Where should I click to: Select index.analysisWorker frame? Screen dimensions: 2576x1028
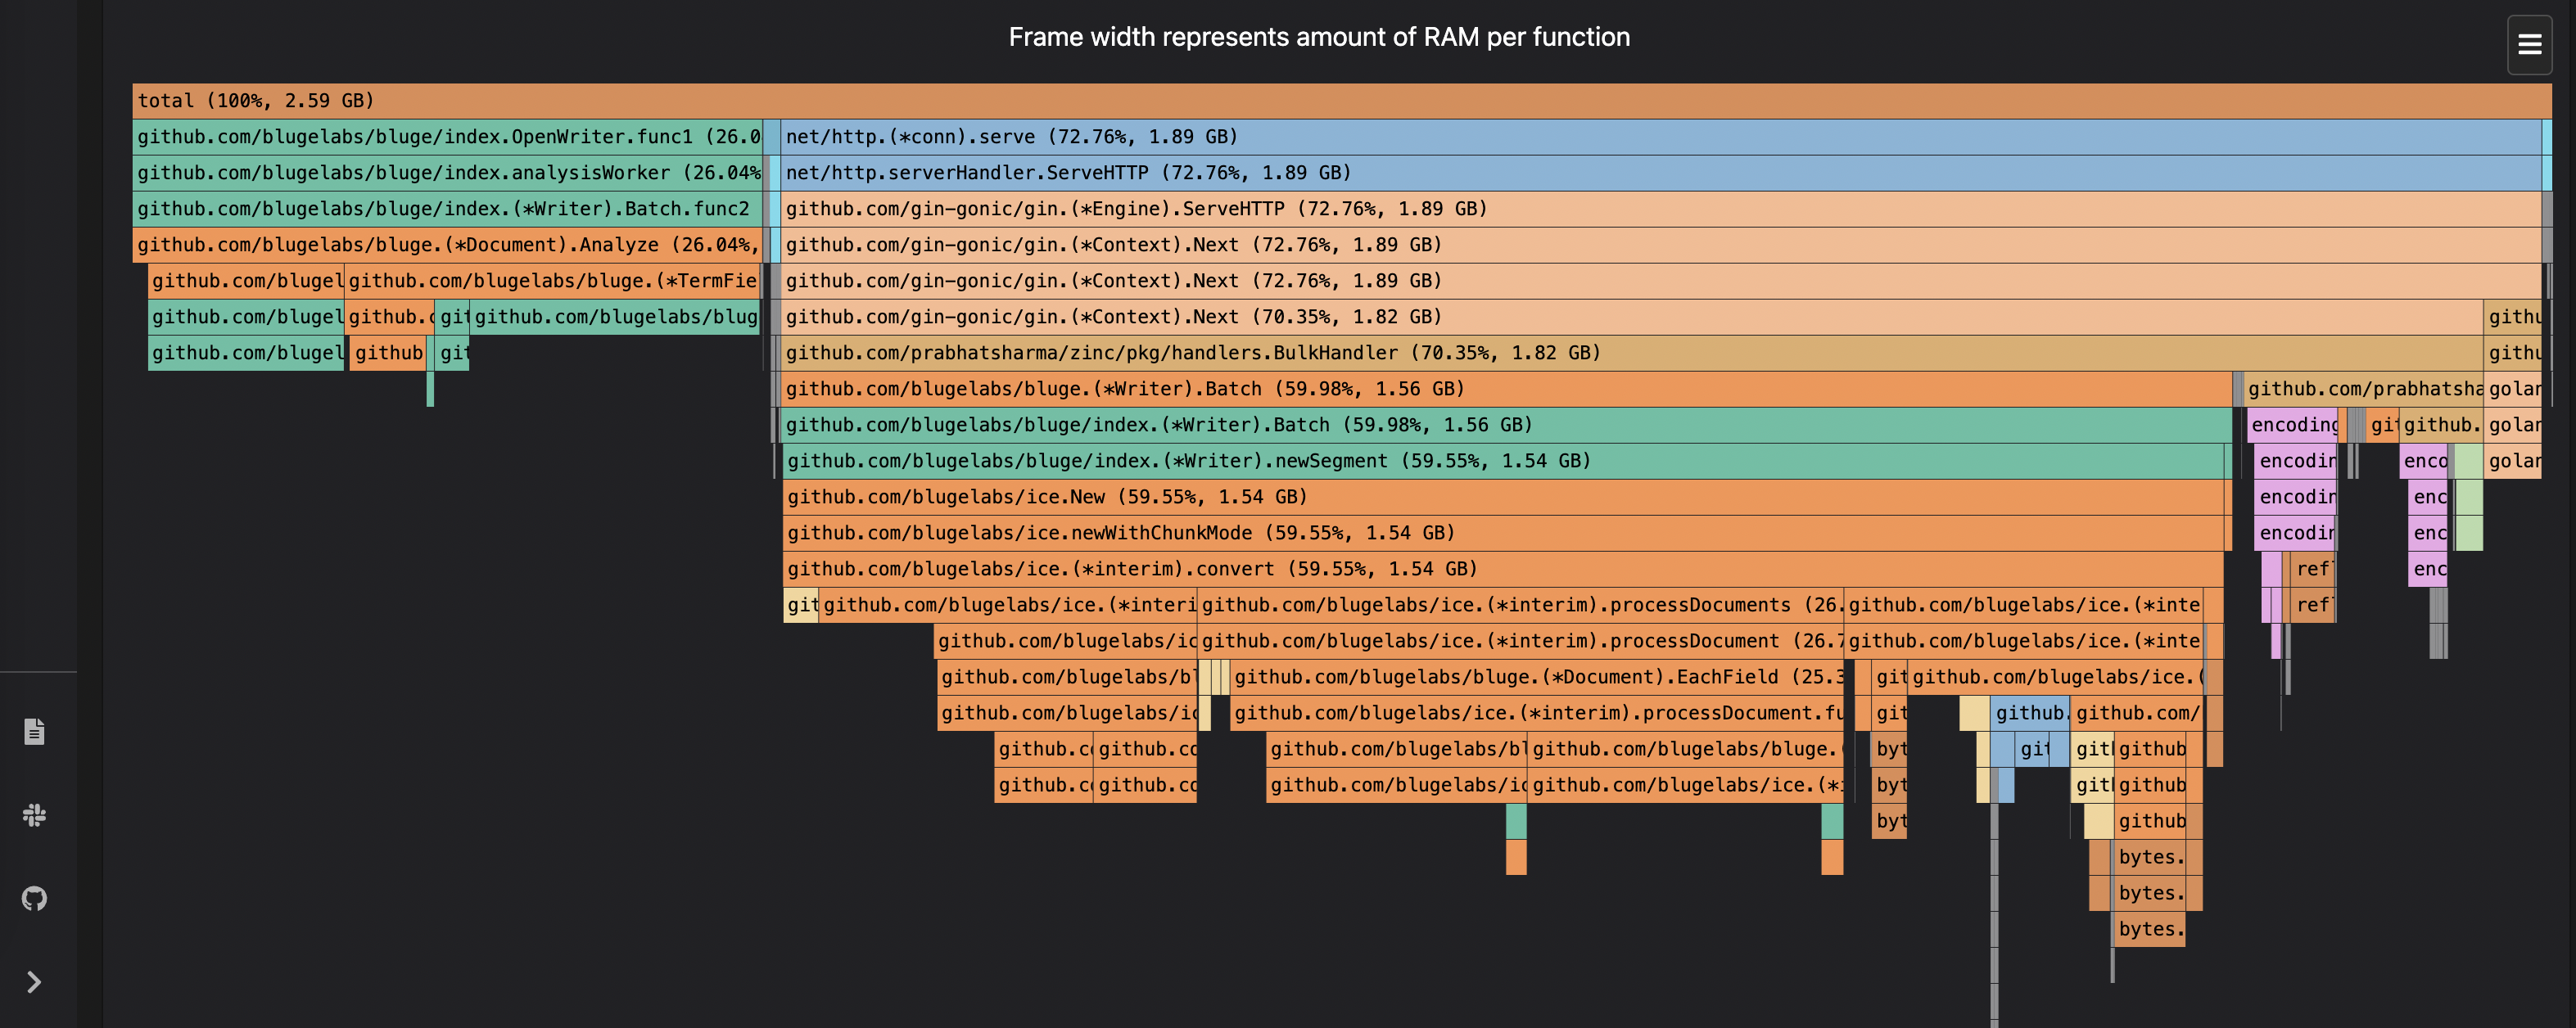tap(447, 172)
